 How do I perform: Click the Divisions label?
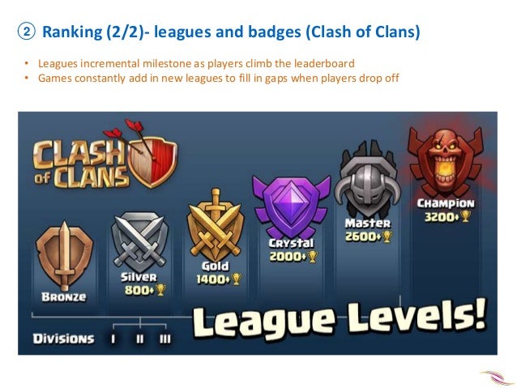64,339
